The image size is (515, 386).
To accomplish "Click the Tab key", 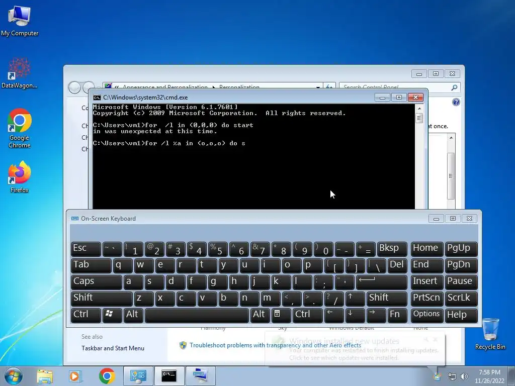I will click(x=91, y=265).
